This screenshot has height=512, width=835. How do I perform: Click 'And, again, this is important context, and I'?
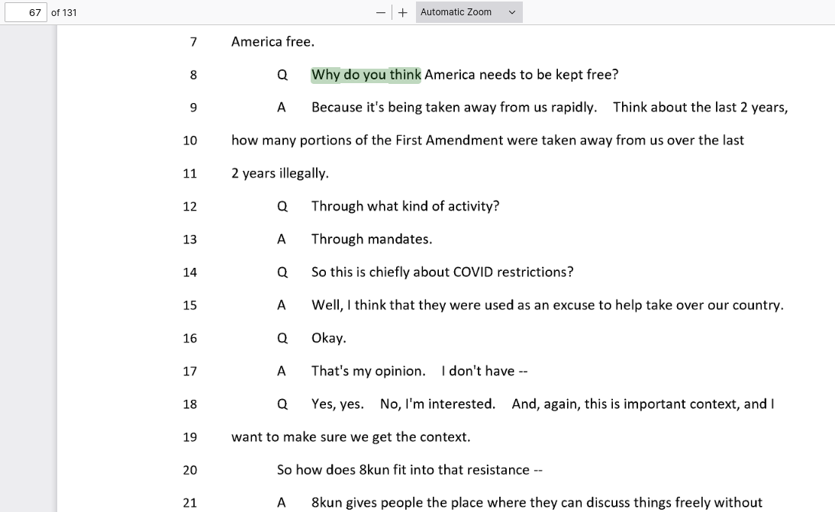pos(643,404)
